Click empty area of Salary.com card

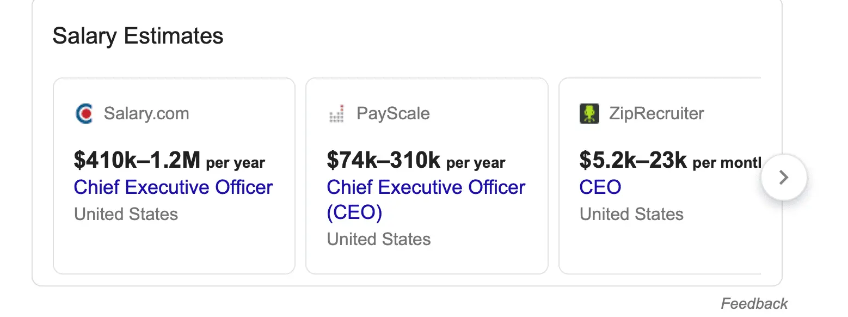click(x=173, y=248)
